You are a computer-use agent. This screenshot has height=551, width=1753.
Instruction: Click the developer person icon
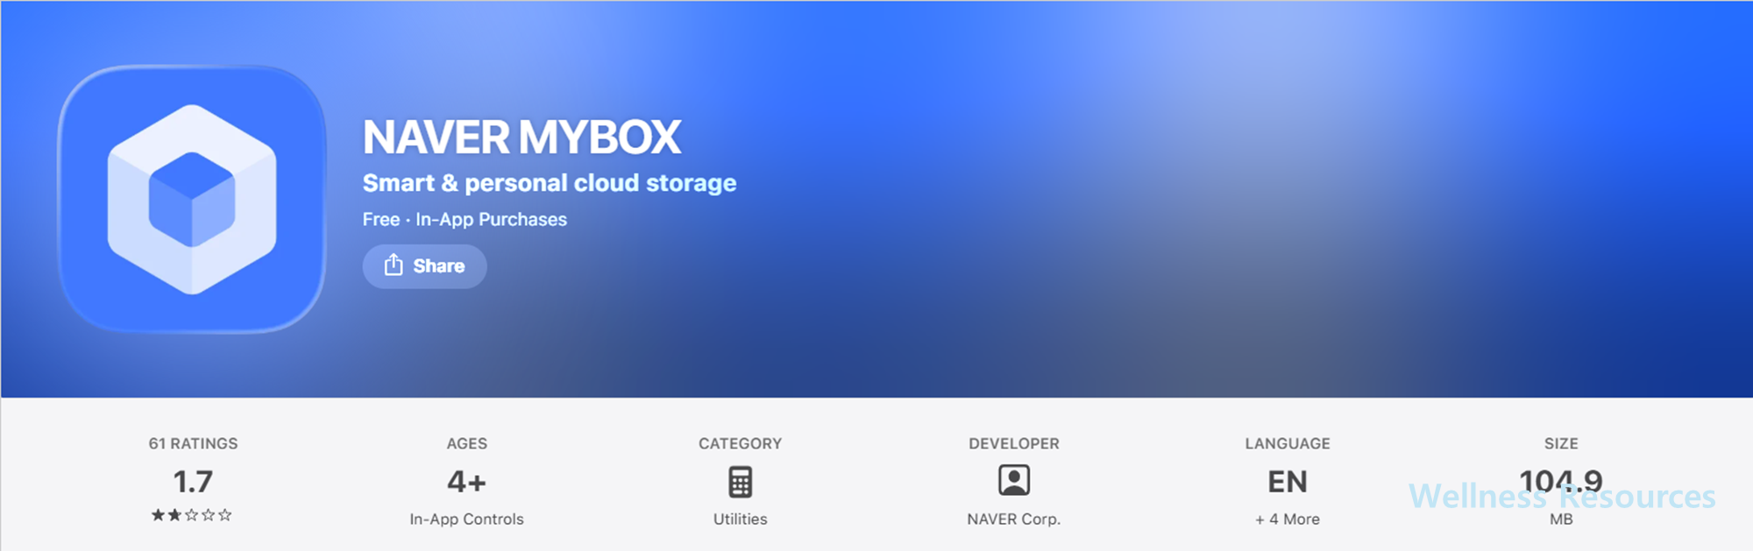(1014, 481)
